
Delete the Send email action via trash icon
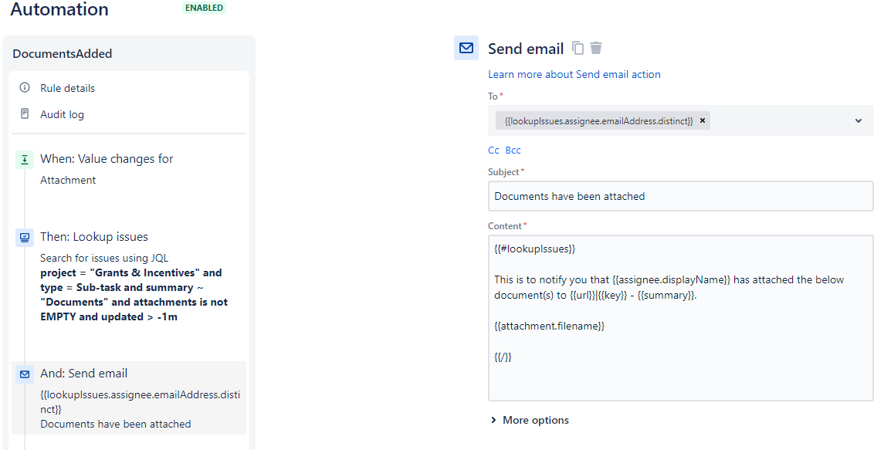coord(595,48)
